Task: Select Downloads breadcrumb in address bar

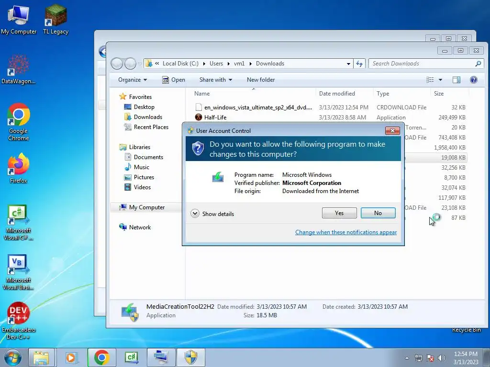Action: tap(270, 64)
